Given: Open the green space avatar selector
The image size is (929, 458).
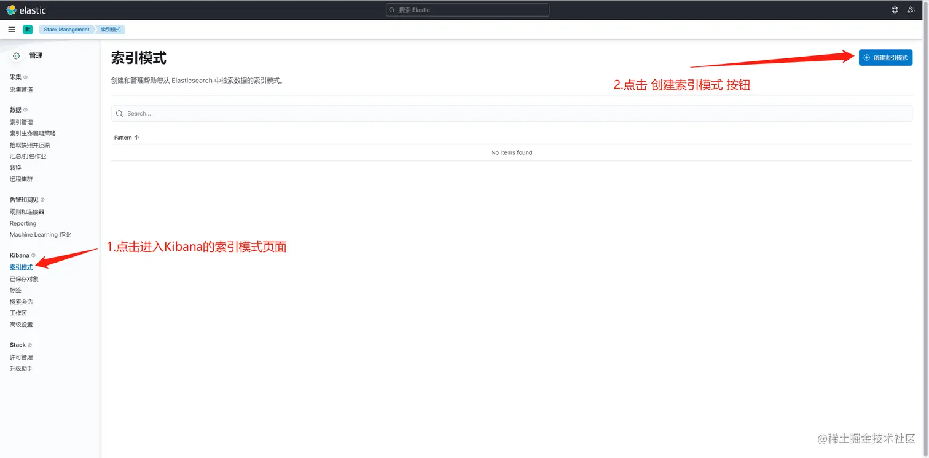Looking at the screenshot, I should (x=28, y=30).
